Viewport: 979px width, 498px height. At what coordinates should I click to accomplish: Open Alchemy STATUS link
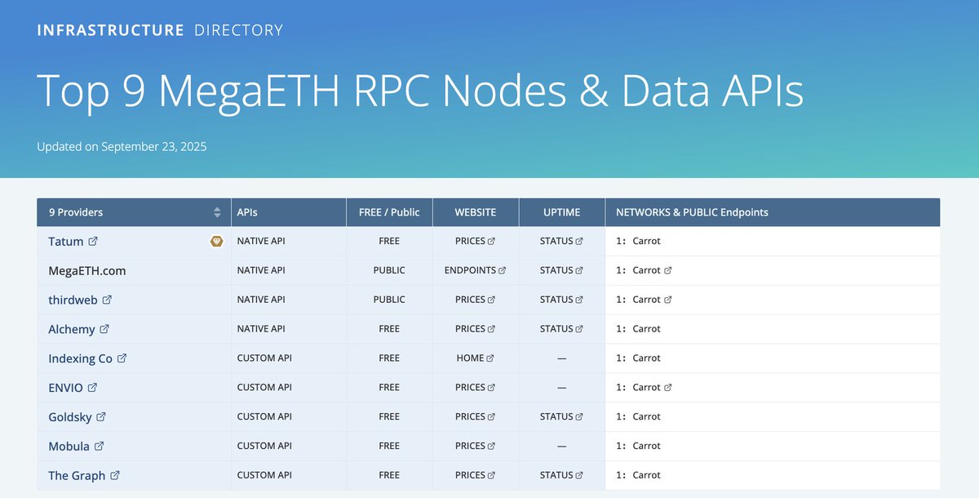click(x=562, y=329)
